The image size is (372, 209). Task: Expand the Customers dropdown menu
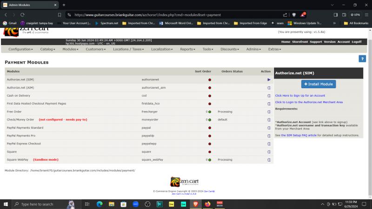tap(96, 49)
